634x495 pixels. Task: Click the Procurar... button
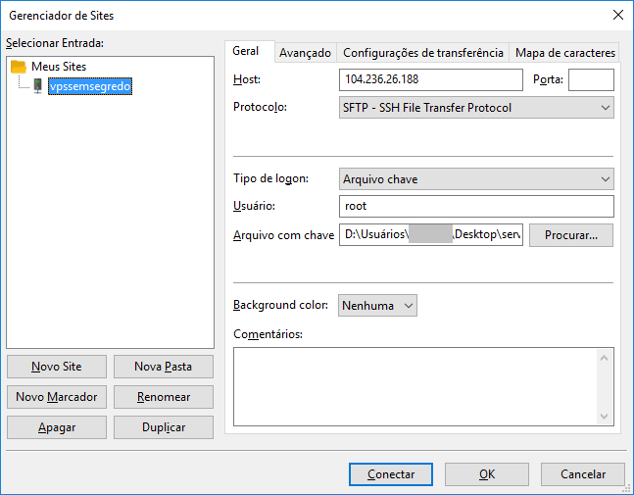point(570,235)
